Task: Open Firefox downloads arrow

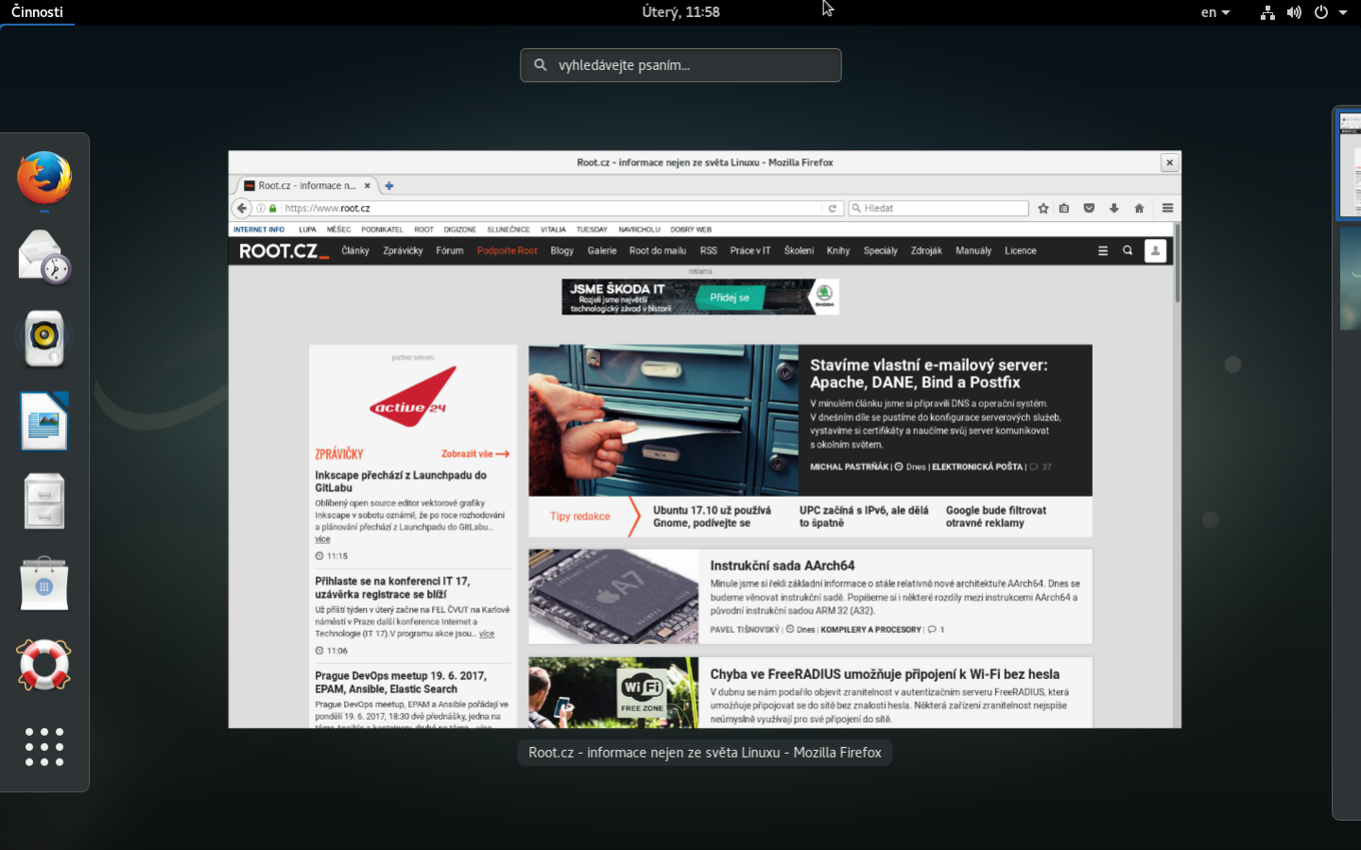Action: 1114,208
